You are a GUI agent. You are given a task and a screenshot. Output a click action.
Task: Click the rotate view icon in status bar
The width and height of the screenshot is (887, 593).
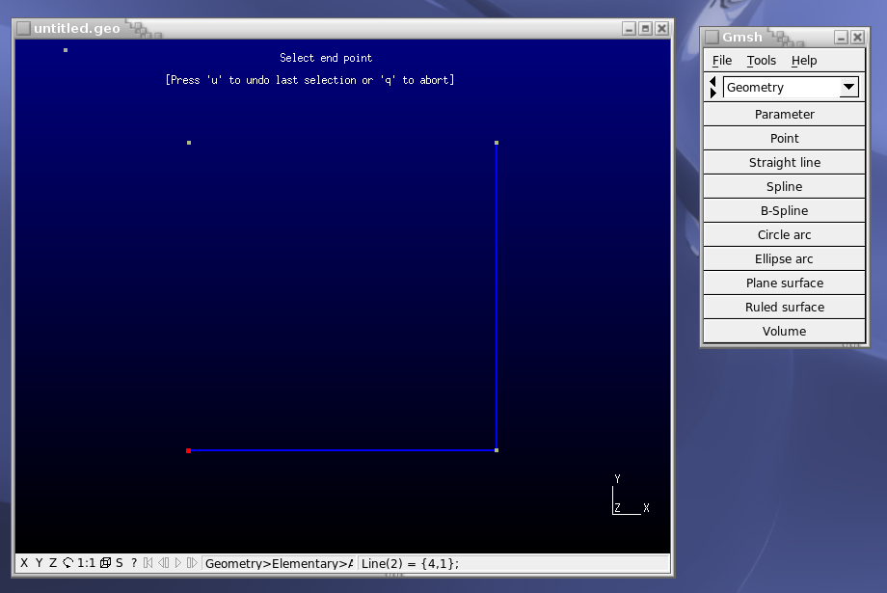(x=67, y=563)
